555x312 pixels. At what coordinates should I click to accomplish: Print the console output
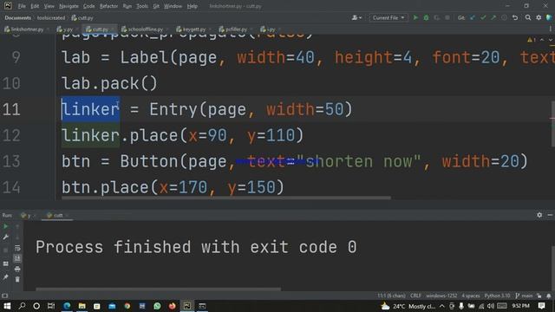coord(17,270)
